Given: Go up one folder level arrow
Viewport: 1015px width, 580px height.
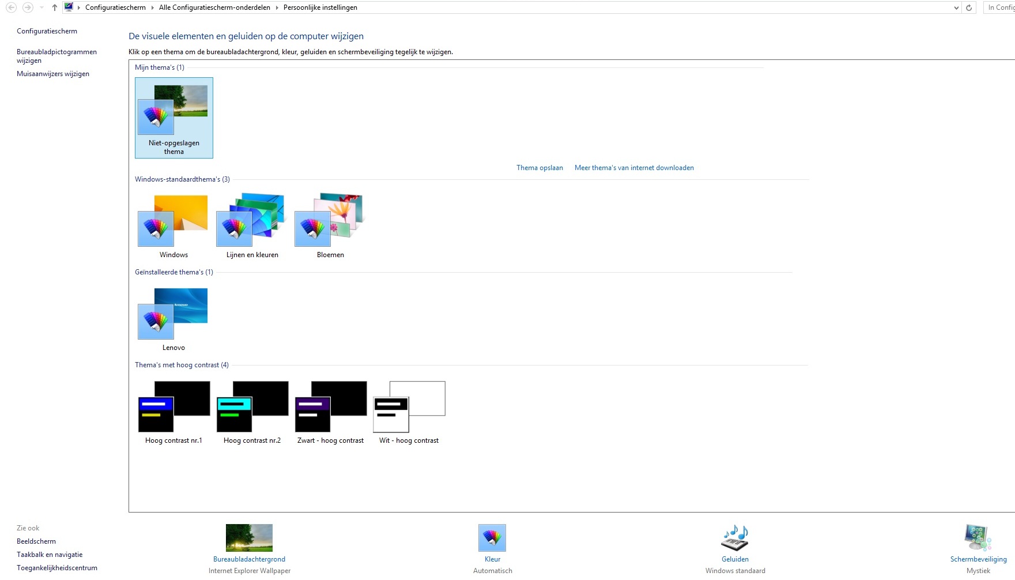Looking at the screenshot, I should pos(55,7).
